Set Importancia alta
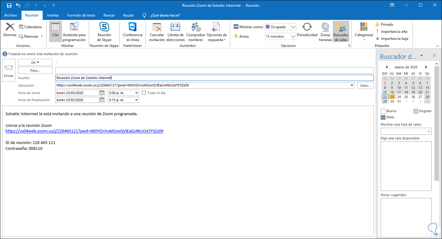The image size is (442, 239). click(391, 32)
